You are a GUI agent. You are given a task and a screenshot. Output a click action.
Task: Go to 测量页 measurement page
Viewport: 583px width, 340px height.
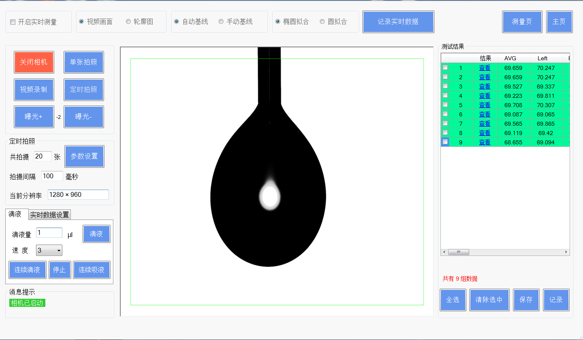522,22
